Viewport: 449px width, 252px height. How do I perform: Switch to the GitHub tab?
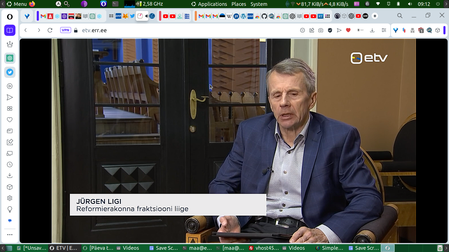click(264, 16)
